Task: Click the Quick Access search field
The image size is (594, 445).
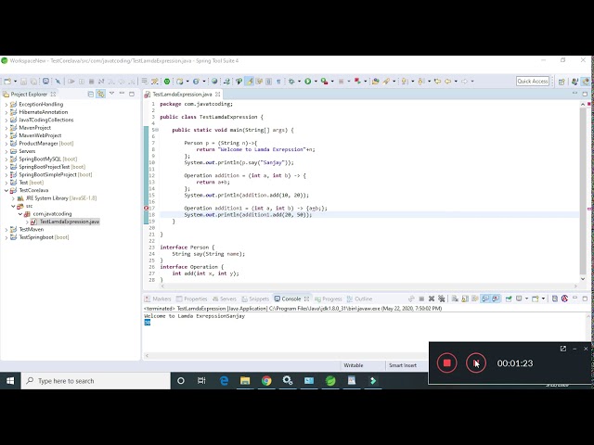Action: pyautogui.click(x=532, y=81)
